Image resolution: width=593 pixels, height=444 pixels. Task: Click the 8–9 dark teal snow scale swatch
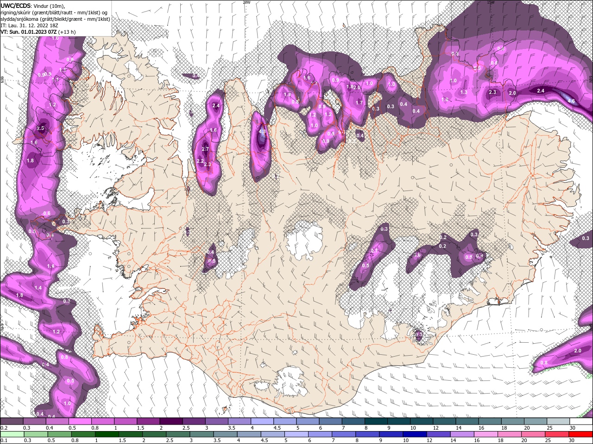376,421
